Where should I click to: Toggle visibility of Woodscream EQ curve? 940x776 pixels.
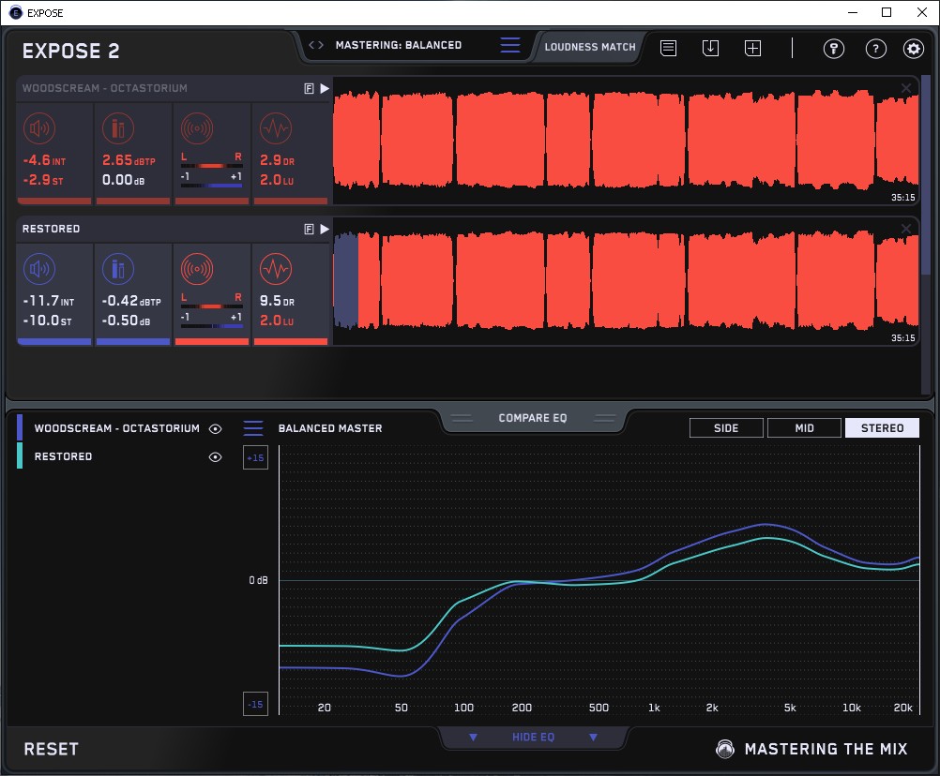215,428
